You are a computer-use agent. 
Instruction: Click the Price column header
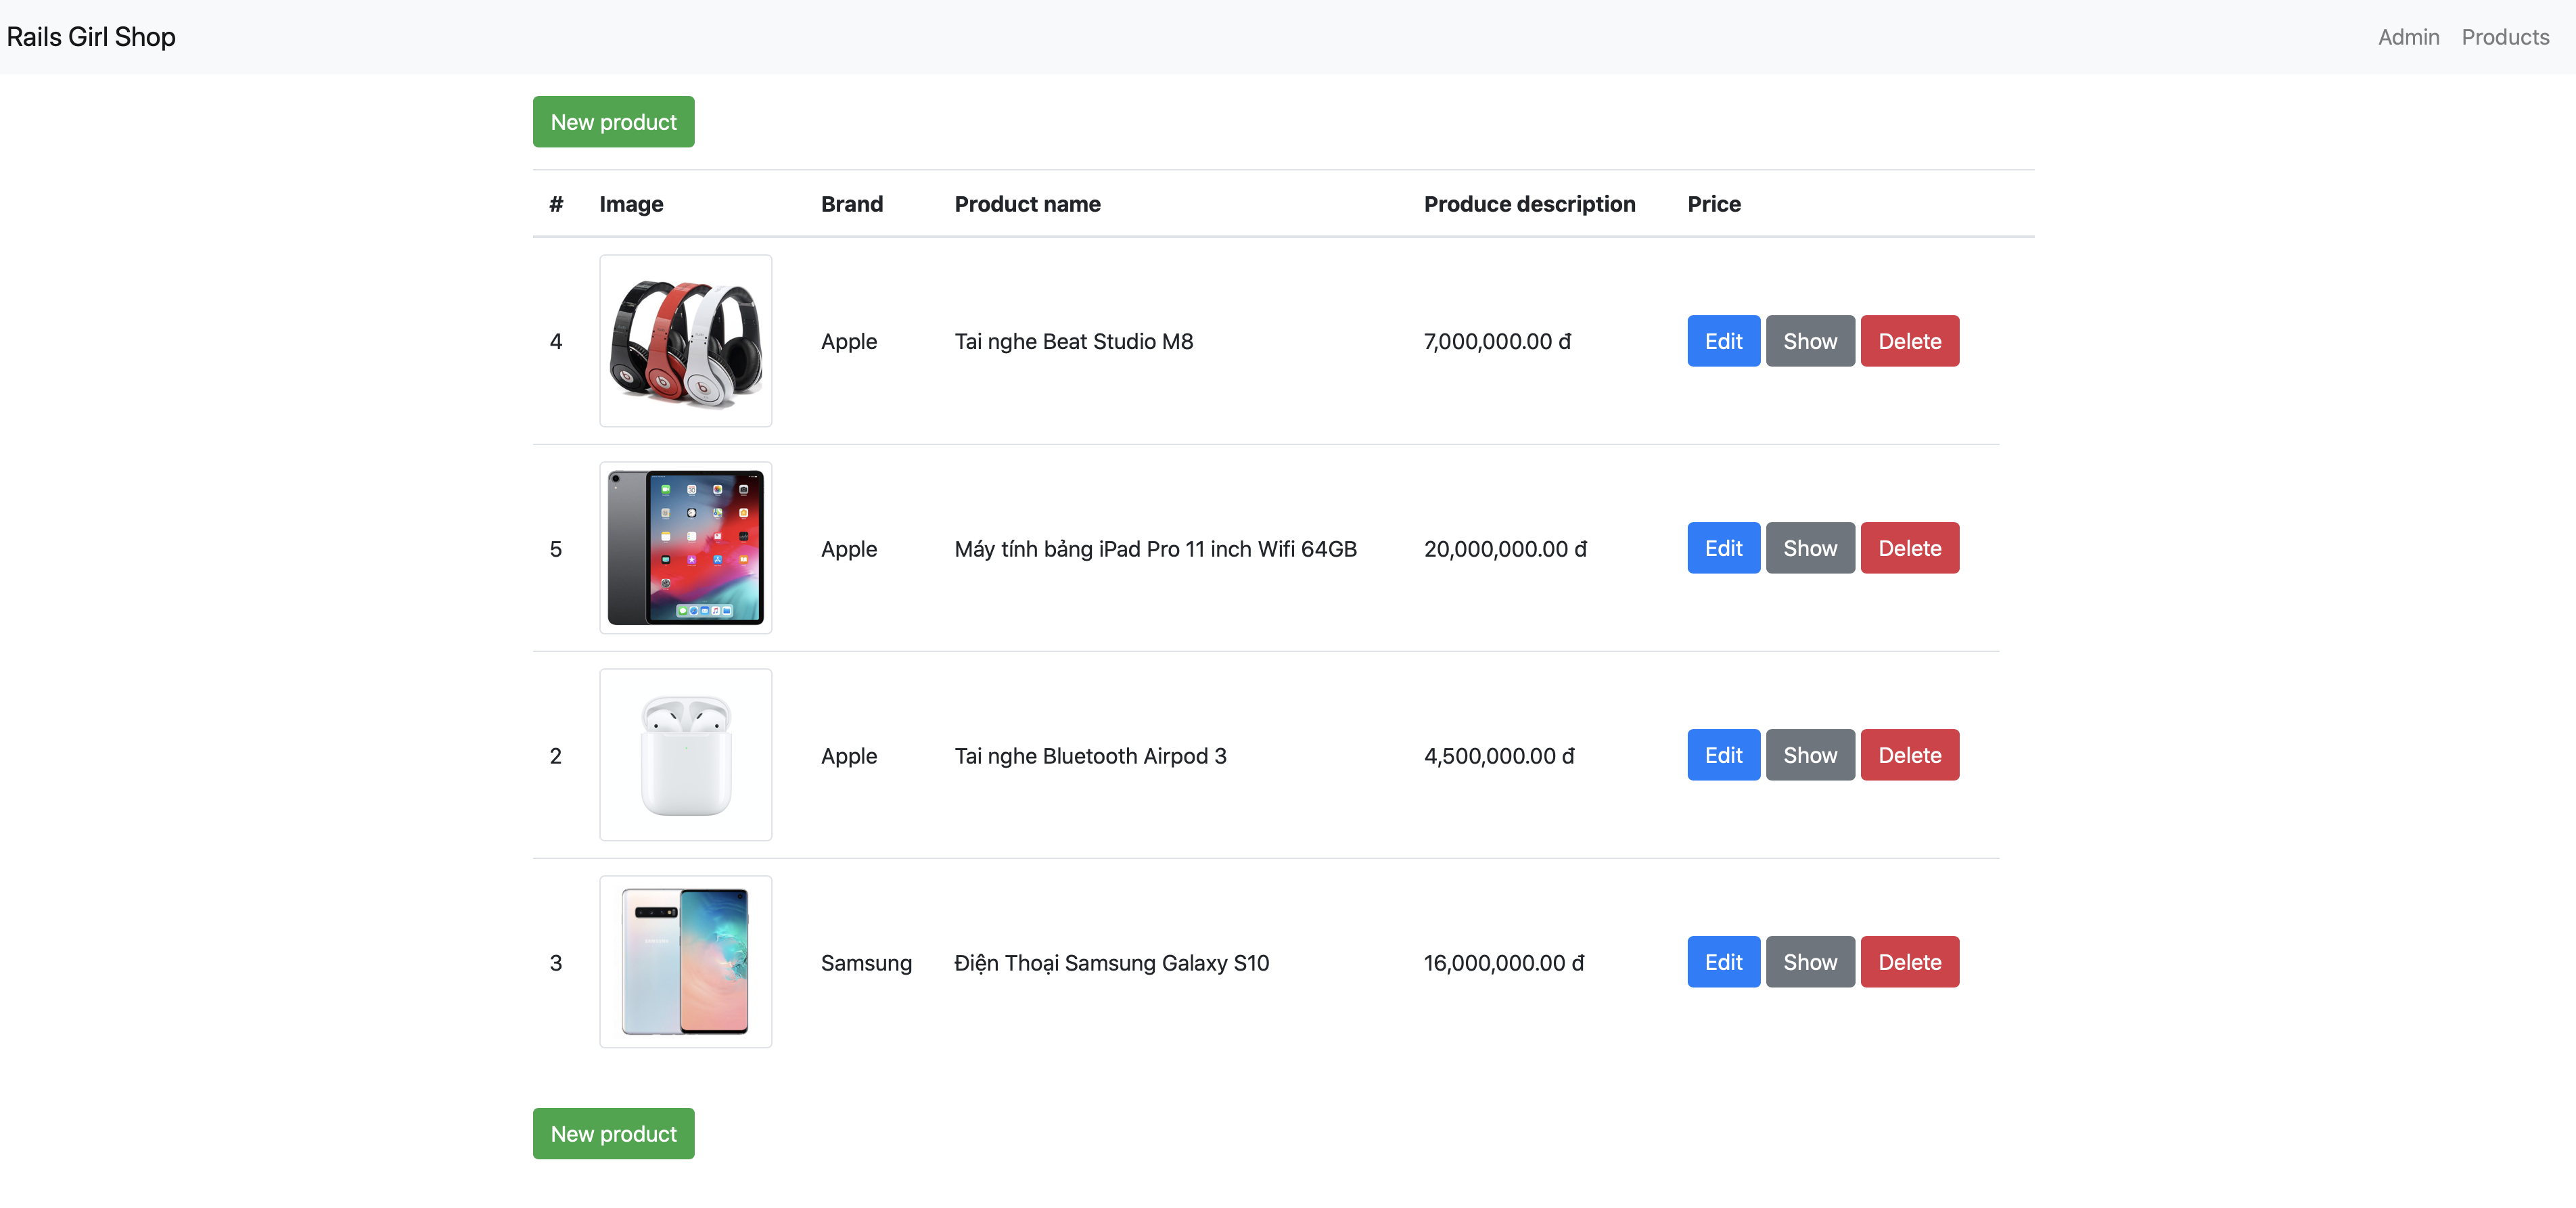point(1713,202)
